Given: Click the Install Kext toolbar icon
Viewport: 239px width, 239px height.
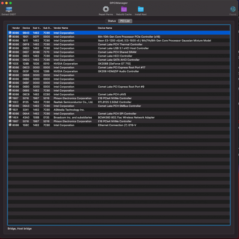Looking at the screenshot, I should click(140, 10).
